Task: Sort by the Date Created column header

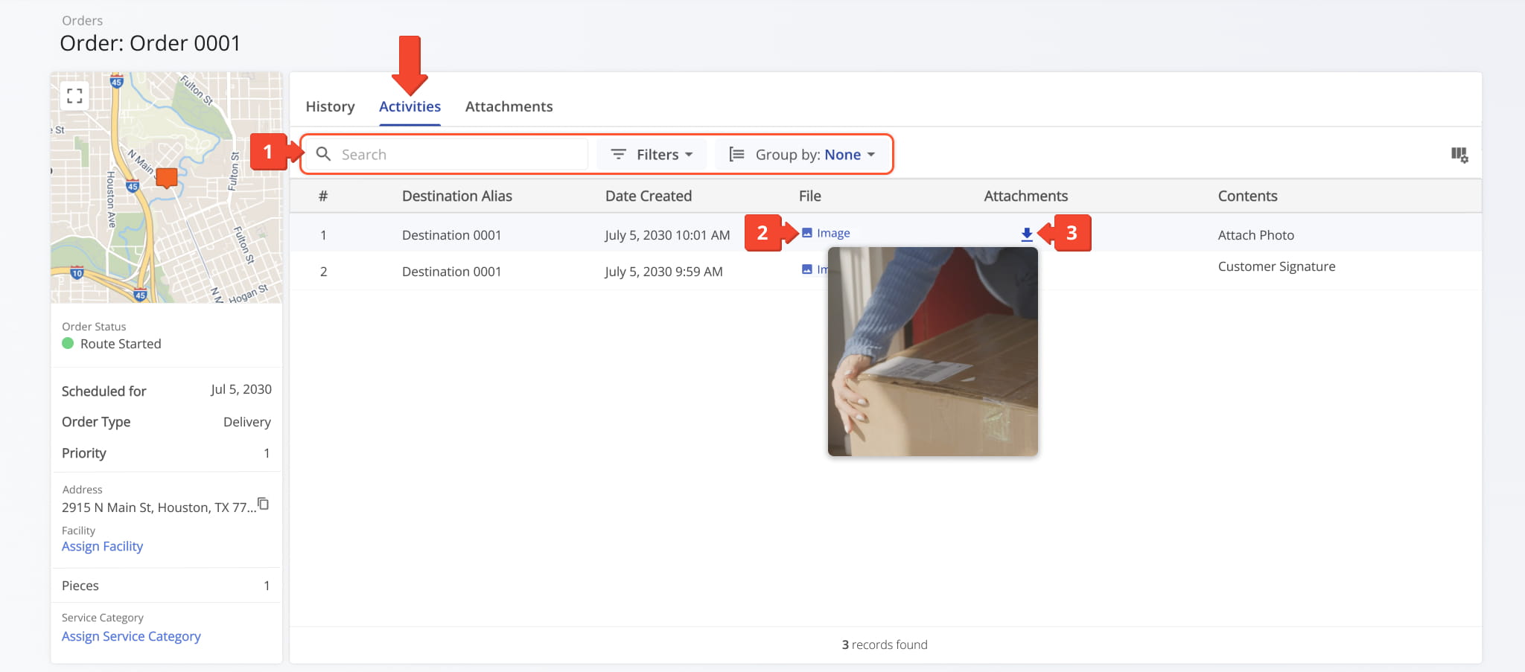Action: pyautogui.click(x=648, y=196)
